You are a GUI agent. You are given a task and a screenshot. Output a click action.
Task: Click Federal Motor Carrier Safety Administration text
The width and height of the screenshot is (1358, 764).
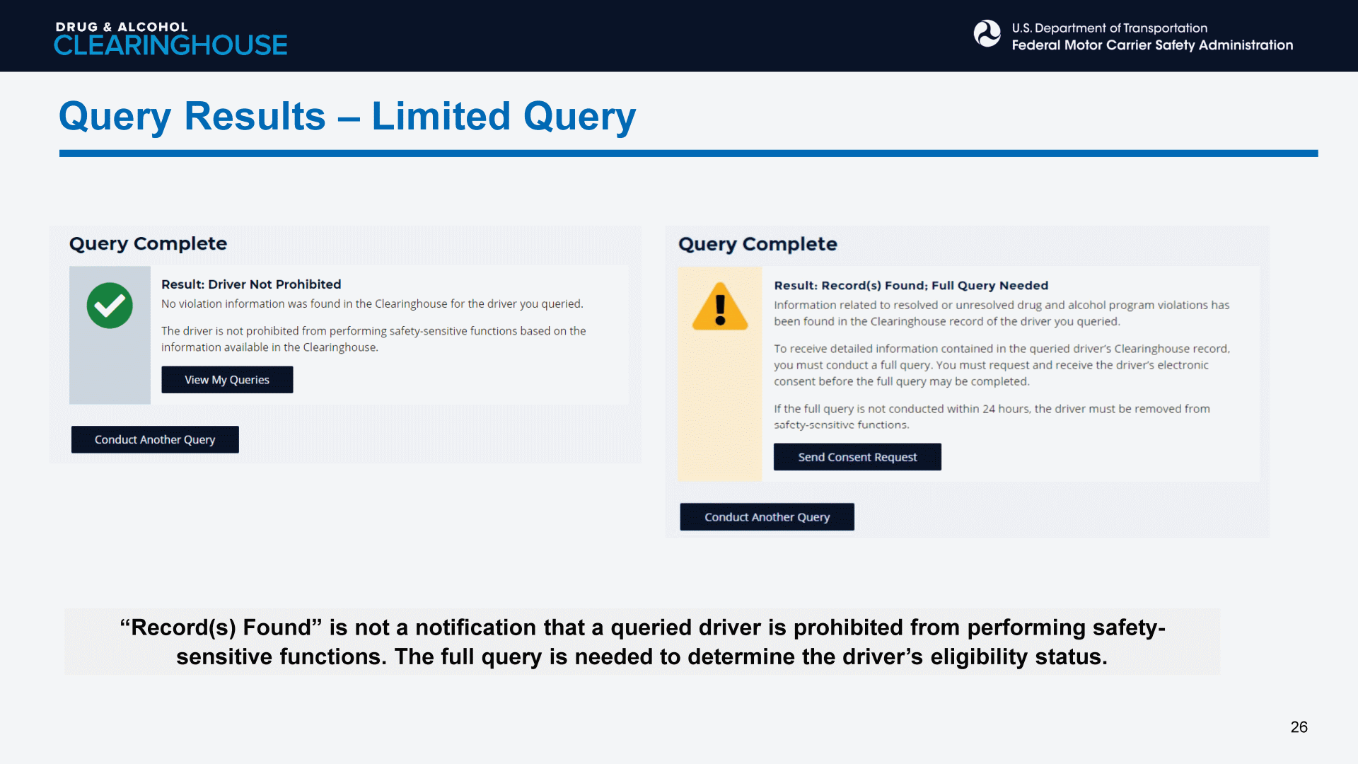click(x=1151, y=45)
